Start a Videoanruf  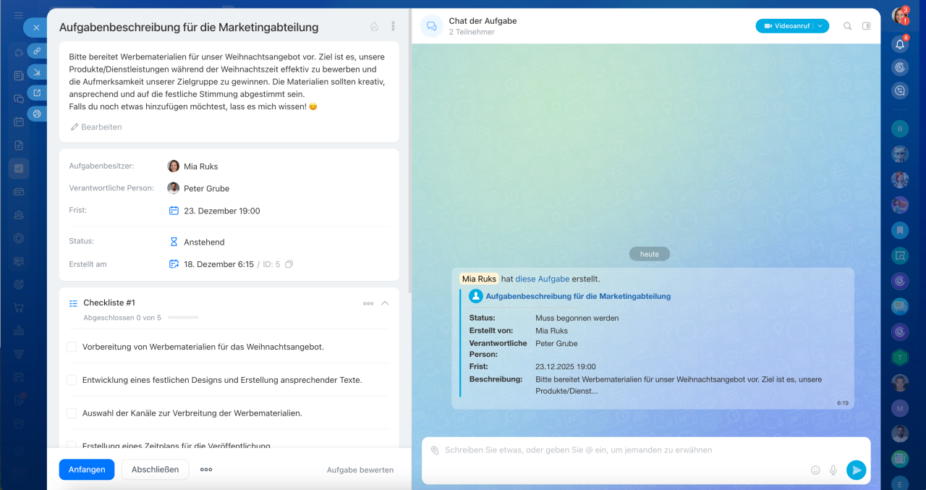(x=784, y=26)
